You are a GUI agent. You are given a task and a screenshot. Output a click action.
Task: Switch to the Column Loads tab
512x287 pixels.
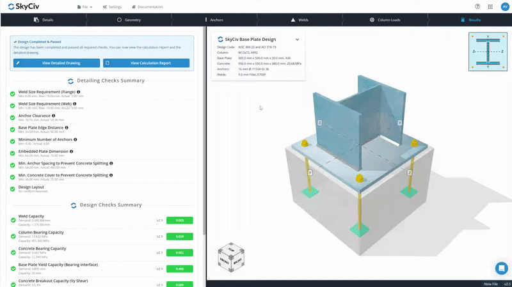(385, 20)
